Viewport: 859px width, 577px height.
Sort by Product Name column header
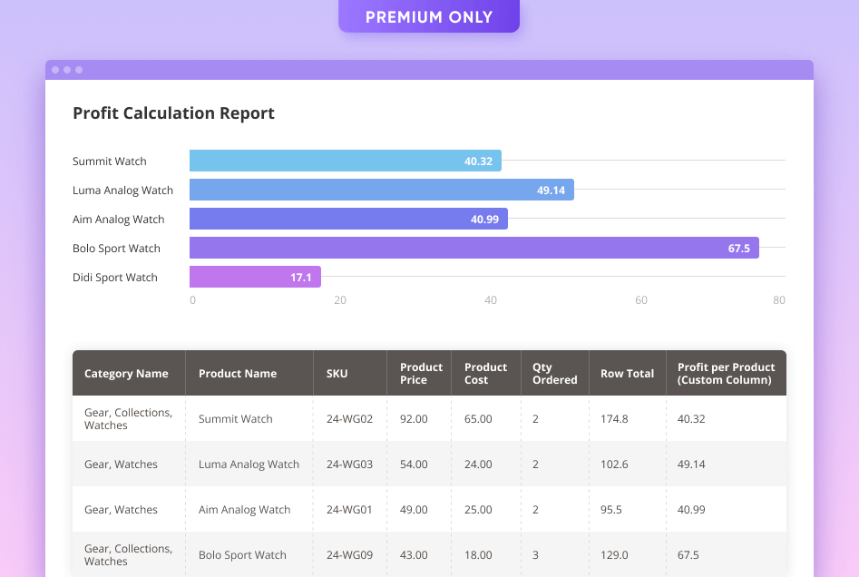coord(238,374)
